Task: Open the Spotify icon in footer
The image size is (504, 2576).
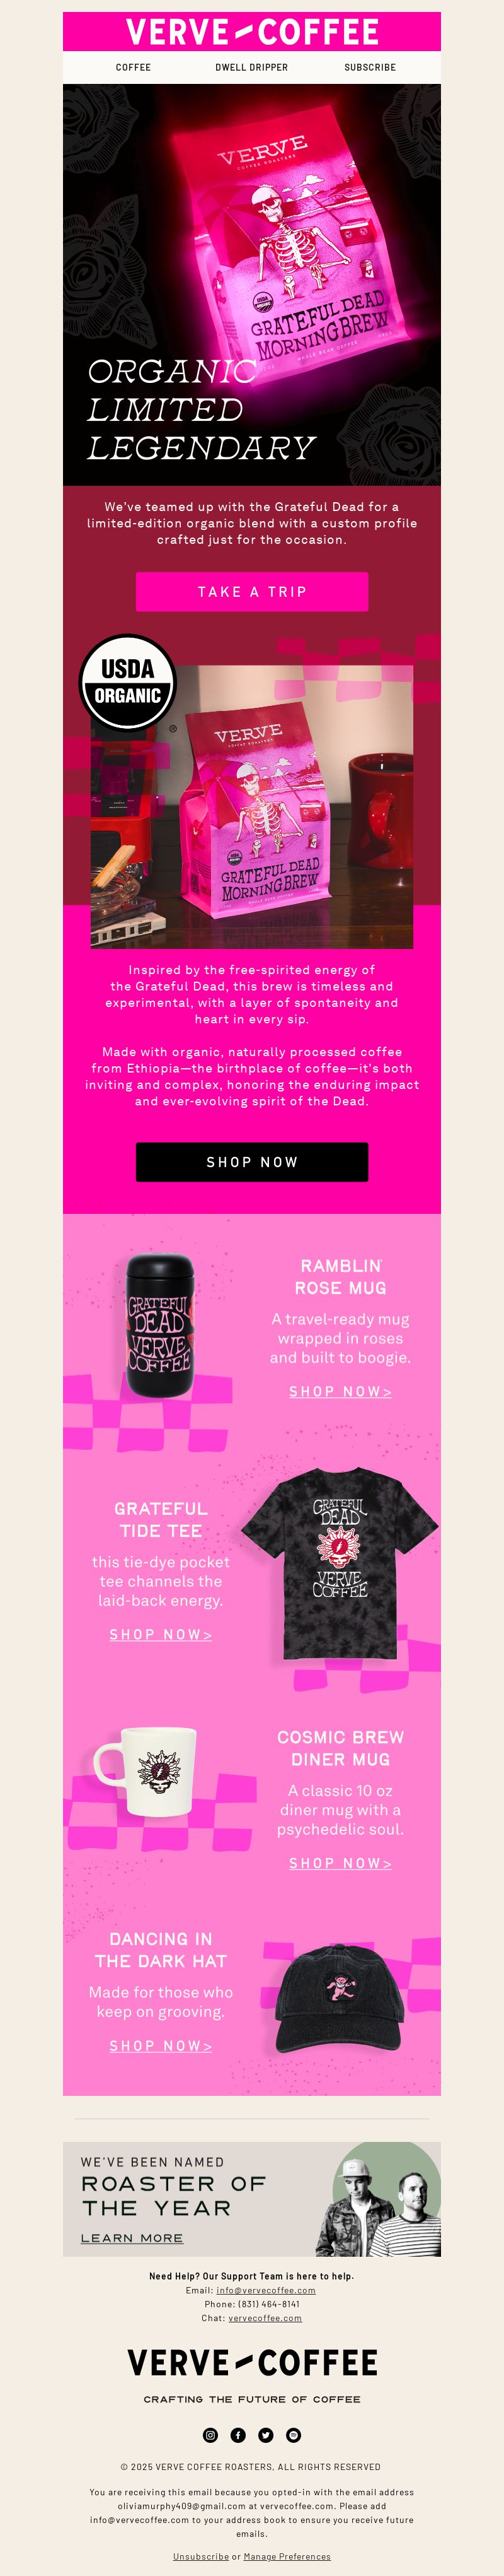Action: 294,2434
